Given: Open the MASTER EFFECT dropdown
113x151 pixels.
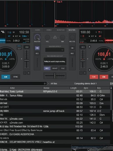Looking at the screenshot, I should pyautogui.click(x=55, y=50).
